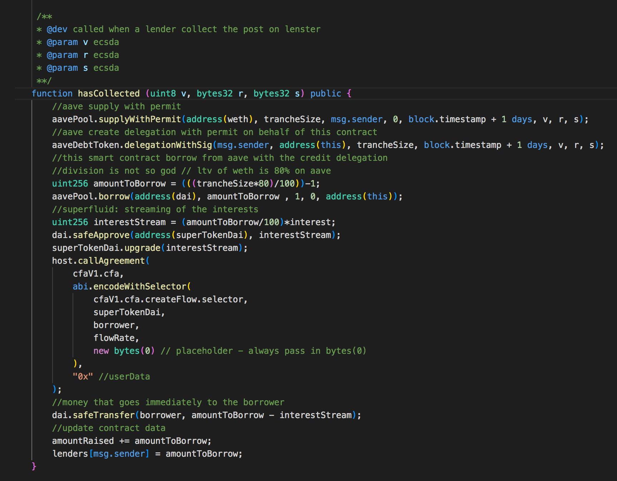Click the public keyword in function signature
Viewport: 617px width, 481px height.
click(x=326, y=94)
